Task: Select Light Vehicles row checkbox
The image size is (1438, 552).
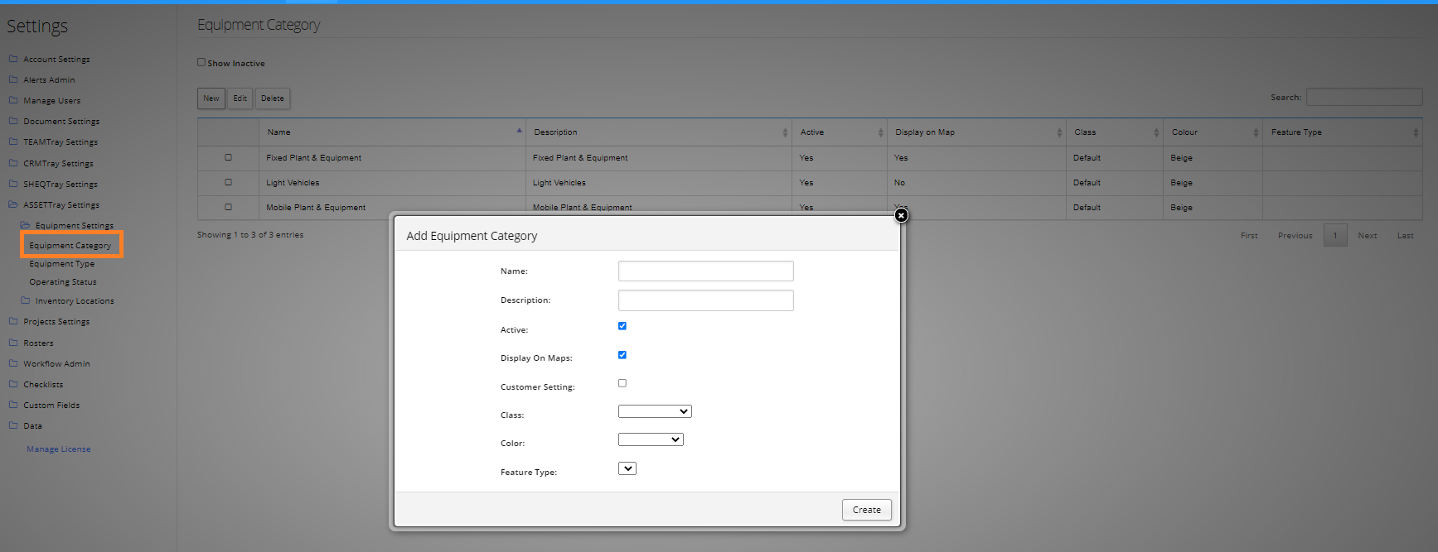Action: pos(229,182)
